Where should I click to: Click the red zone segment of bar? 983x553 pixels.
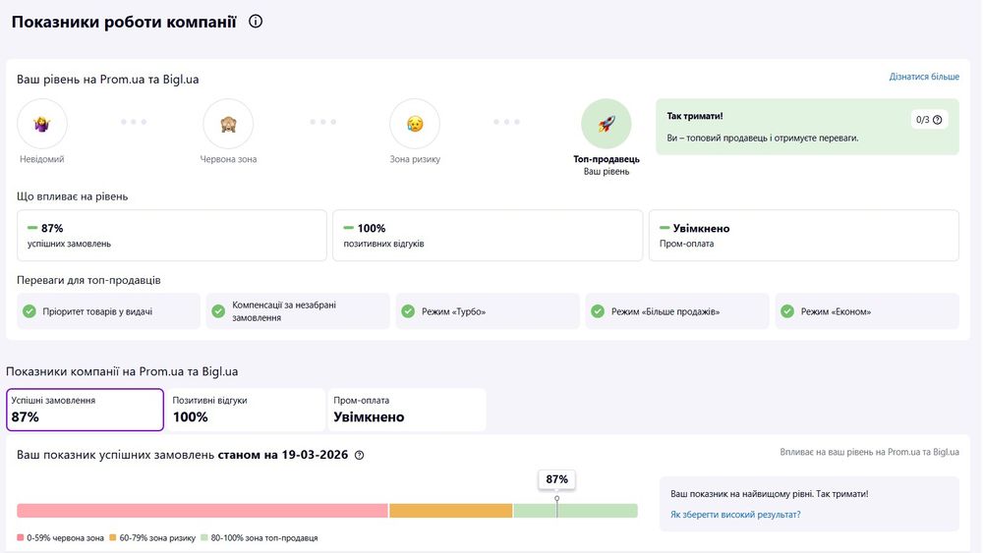pyautogui.click(x=202, y=511)
